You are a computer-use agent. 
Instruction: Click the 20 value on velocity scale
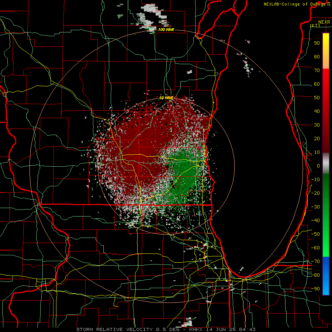317,138
